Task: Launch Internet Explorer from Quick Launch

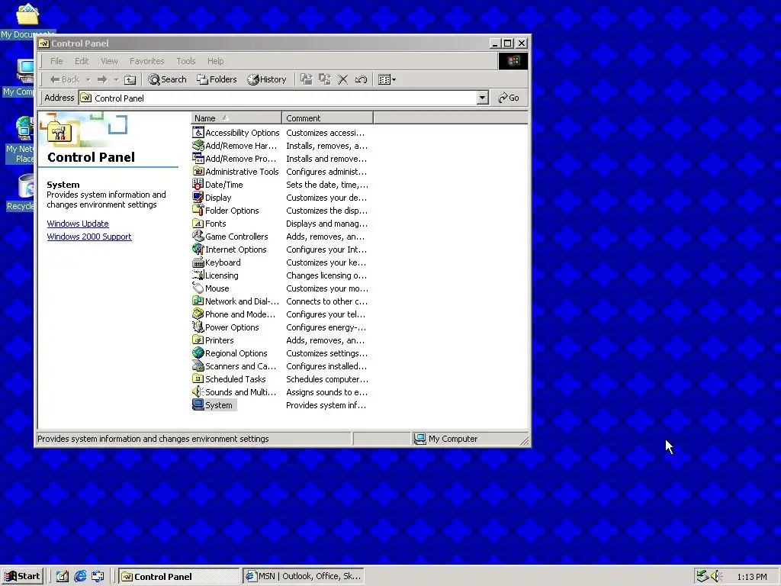Action: click(80, 577)
